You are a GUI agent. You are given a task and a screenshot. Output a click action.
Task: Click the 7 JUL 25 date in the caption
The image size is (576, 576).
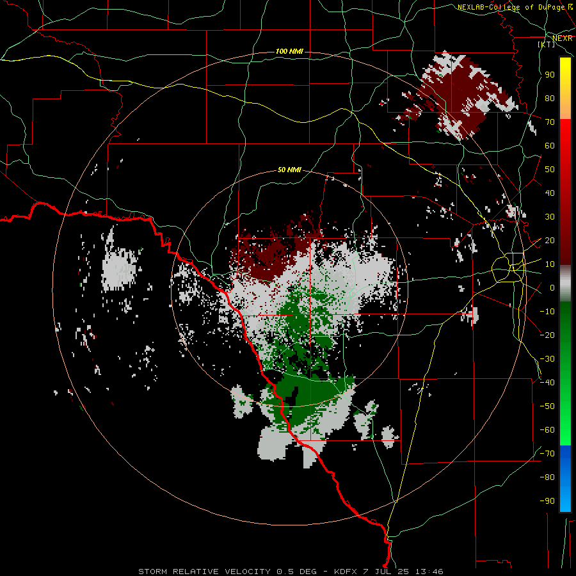coord(386,572)
